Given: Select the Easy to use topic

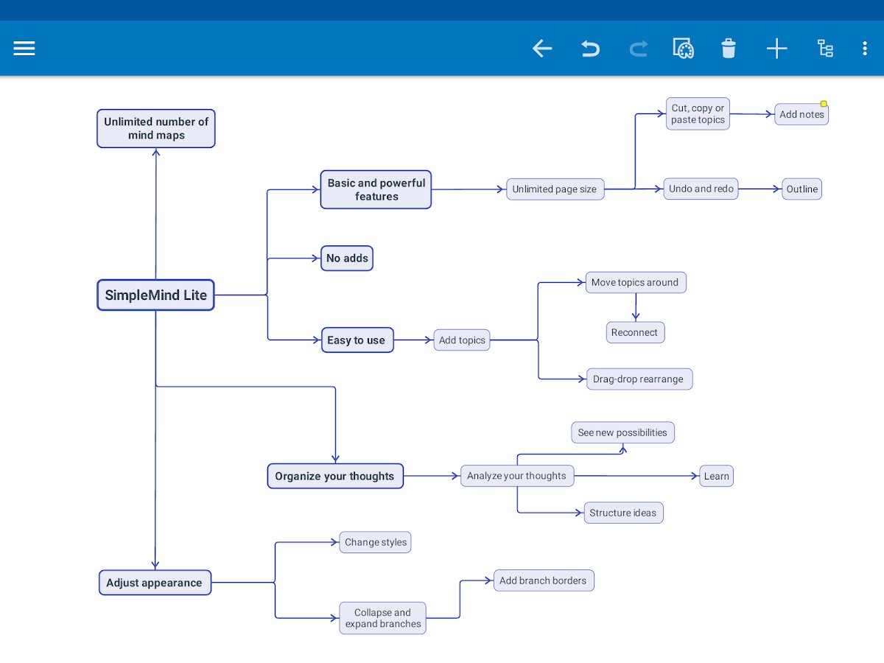Looking at the screenshot, I should click(x=357, y=340).
